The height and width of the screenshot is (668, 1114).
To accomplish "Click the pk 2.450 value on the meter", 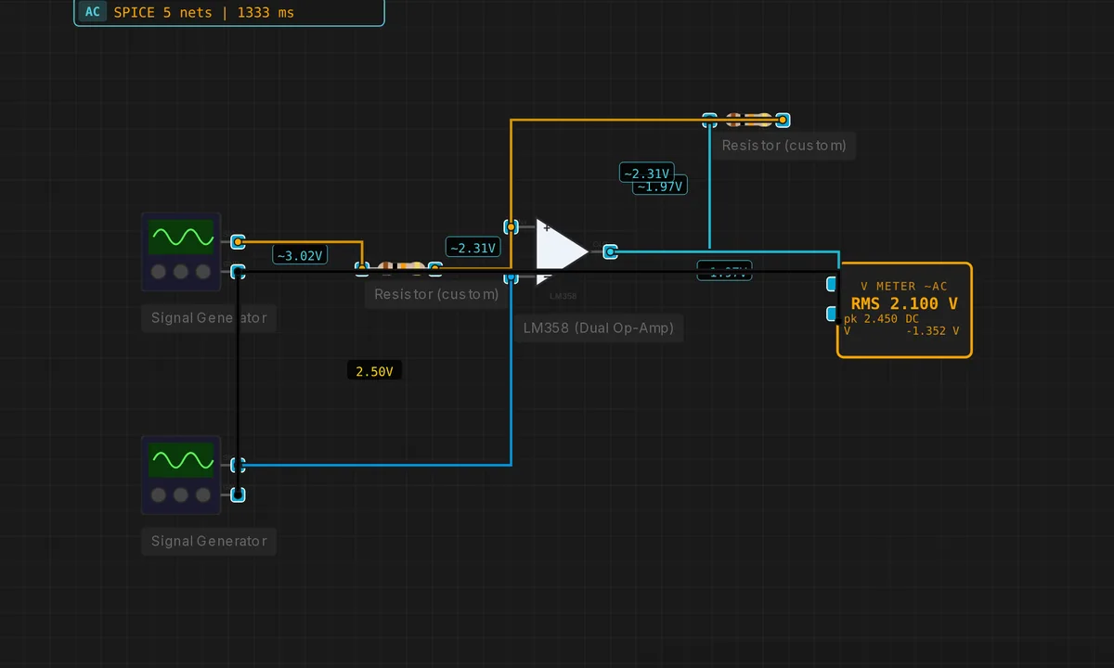I will (871, 318).
